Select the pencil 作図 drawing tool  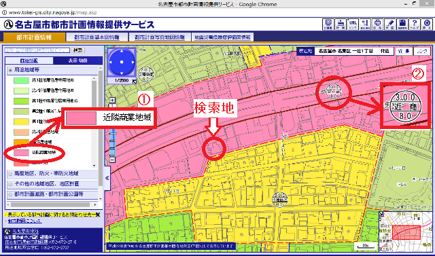389,24
